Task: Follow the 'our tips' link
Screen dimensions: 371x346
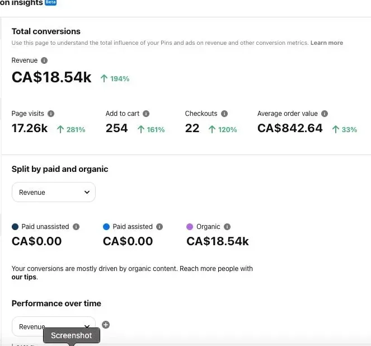Action: pos(23,277)
